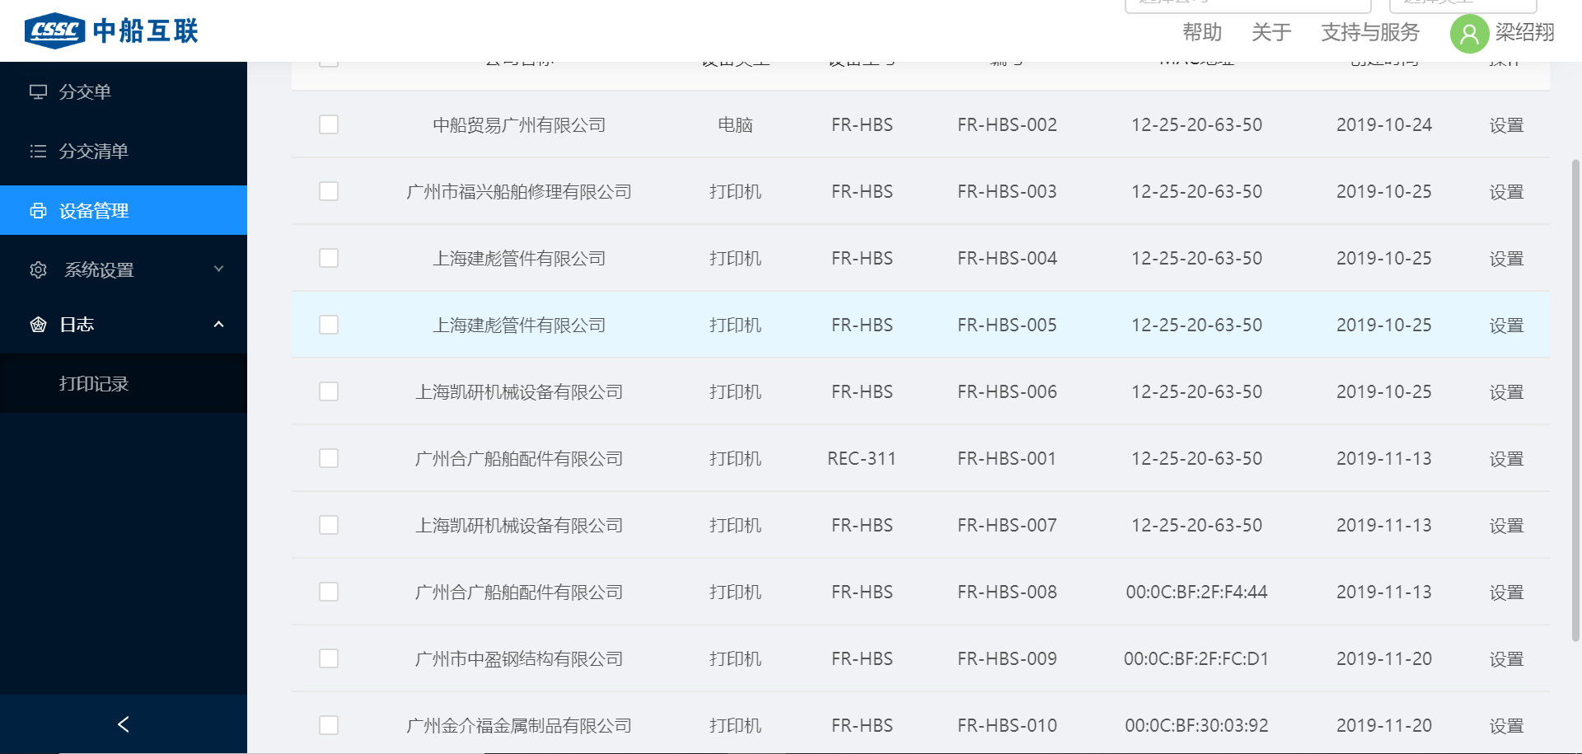Click the gear icon beside 系统设置
The width and height of the screenshot is (1582, 754).
pyautogui.click(x=38, y=270)
